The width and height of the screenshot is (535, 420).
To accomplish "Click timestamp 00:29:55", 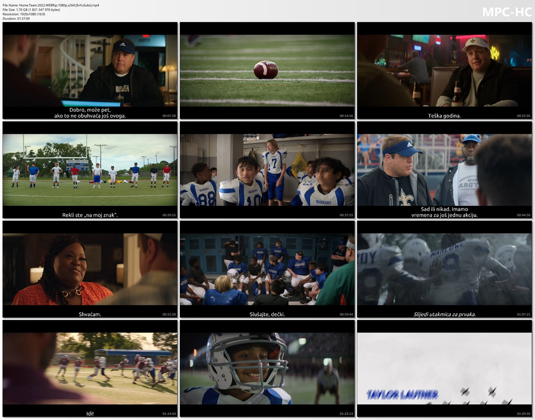I will tap(169, 215).
